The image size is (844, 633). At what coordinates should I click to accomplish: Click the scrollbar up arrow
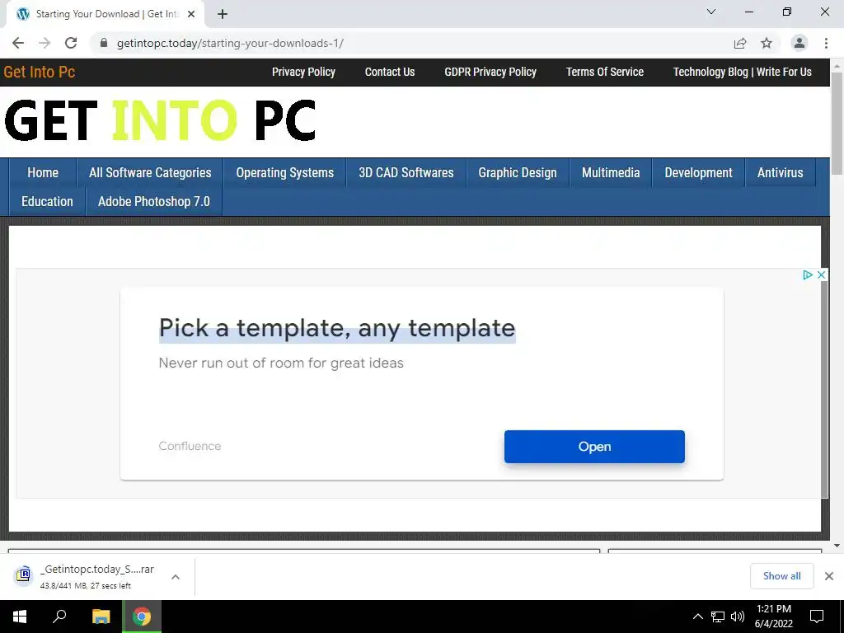coord(837,66)
